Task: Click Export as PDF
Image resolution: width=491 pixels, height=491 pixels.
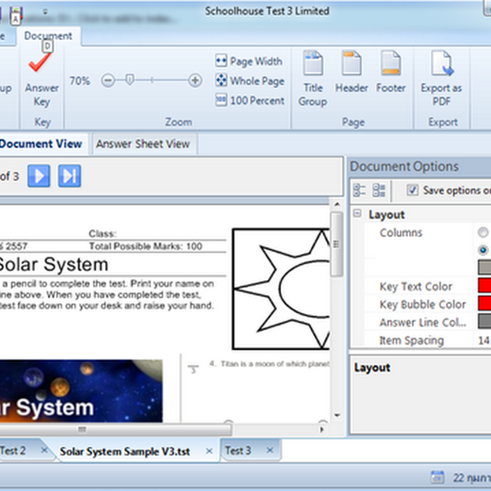Action: 441,79
